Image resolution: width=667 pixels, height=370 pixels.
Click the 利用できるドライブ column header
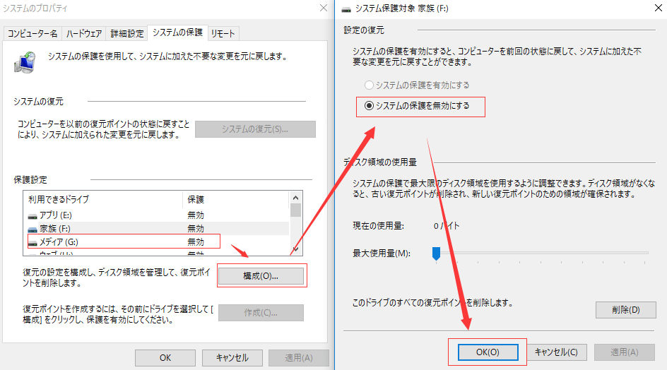(x=103, y=199)
